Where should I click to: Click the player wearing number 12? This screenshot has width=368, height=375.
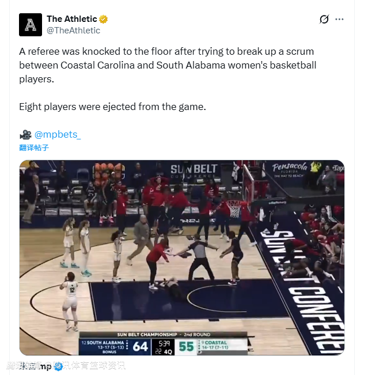pyautogui.click(x=70, y=301)
